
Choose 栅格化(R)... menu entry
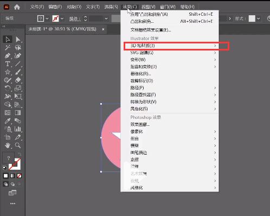click(x=170, y=74)
